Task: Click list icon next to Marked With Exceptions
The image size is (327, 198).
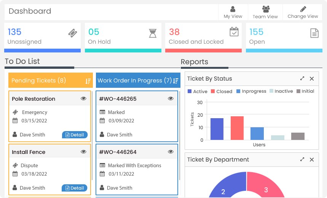Action: pyautogui.click(x=102, y=165)
